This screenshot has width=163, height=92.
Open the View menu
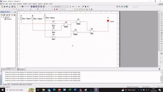click(10, 4)
